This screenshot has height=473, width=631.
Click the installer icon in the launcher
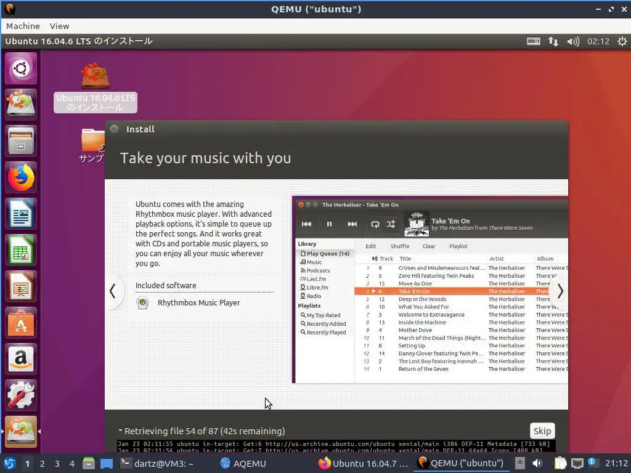pyautogui.click(x=21, y=104)
